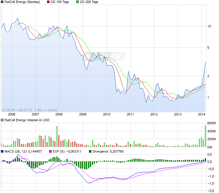Click the 'GD 100 Tage' legend label

click(x=60, y=2)
